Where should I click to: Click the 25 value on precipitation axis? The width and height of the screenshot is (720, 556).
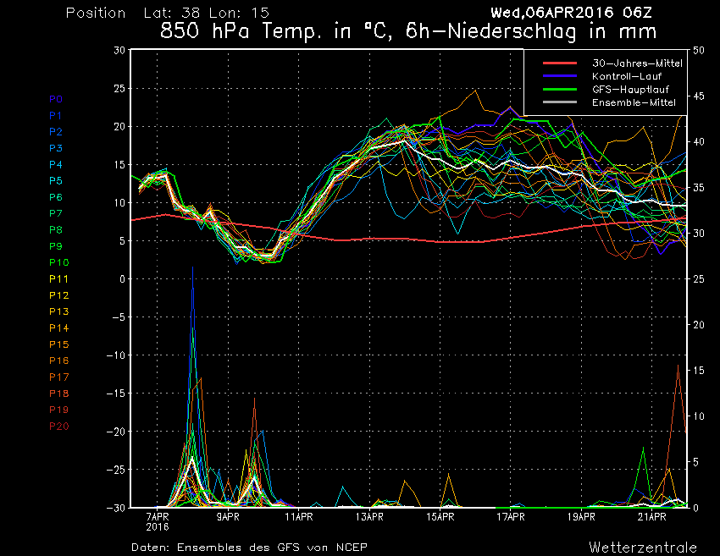tap(699, 279)
